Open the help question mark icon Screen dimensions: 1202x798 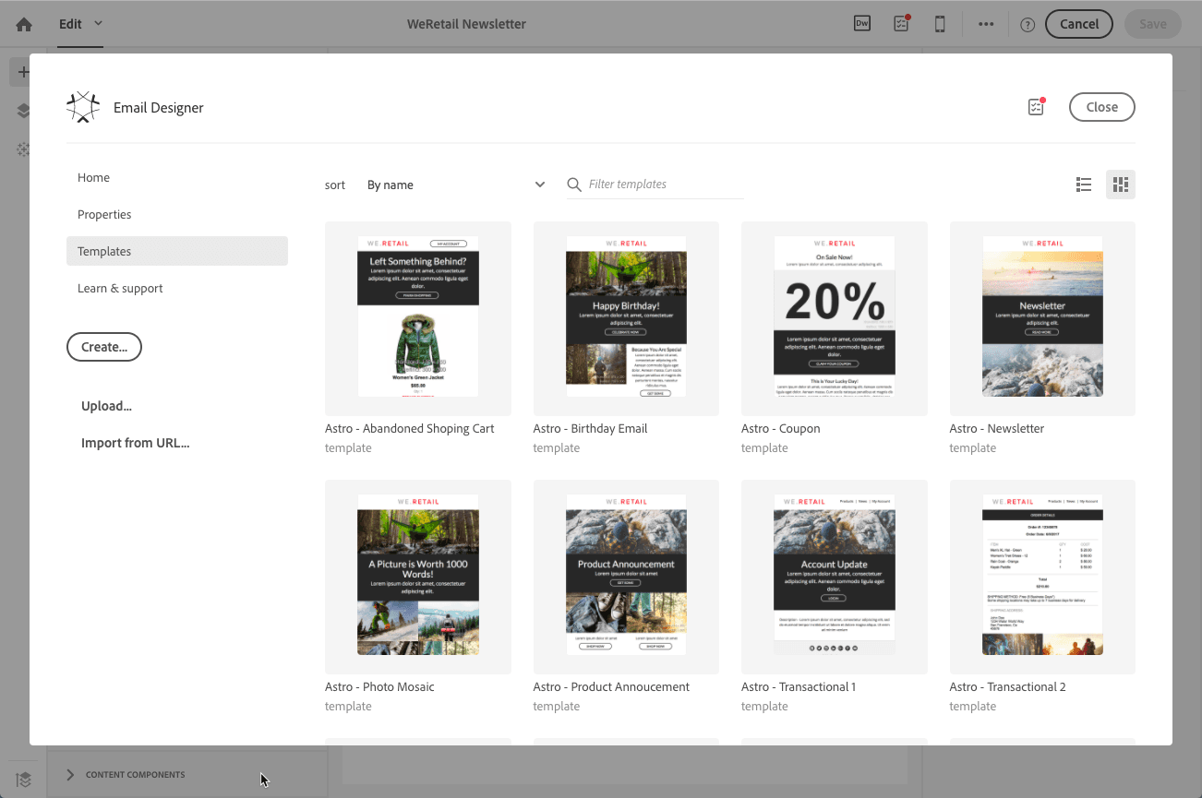(1028, 25)
